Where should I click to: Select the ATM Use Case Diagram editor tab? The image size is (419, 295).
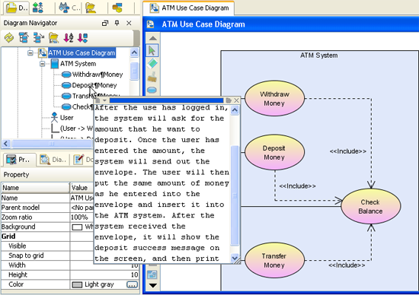tap(189, 8)
